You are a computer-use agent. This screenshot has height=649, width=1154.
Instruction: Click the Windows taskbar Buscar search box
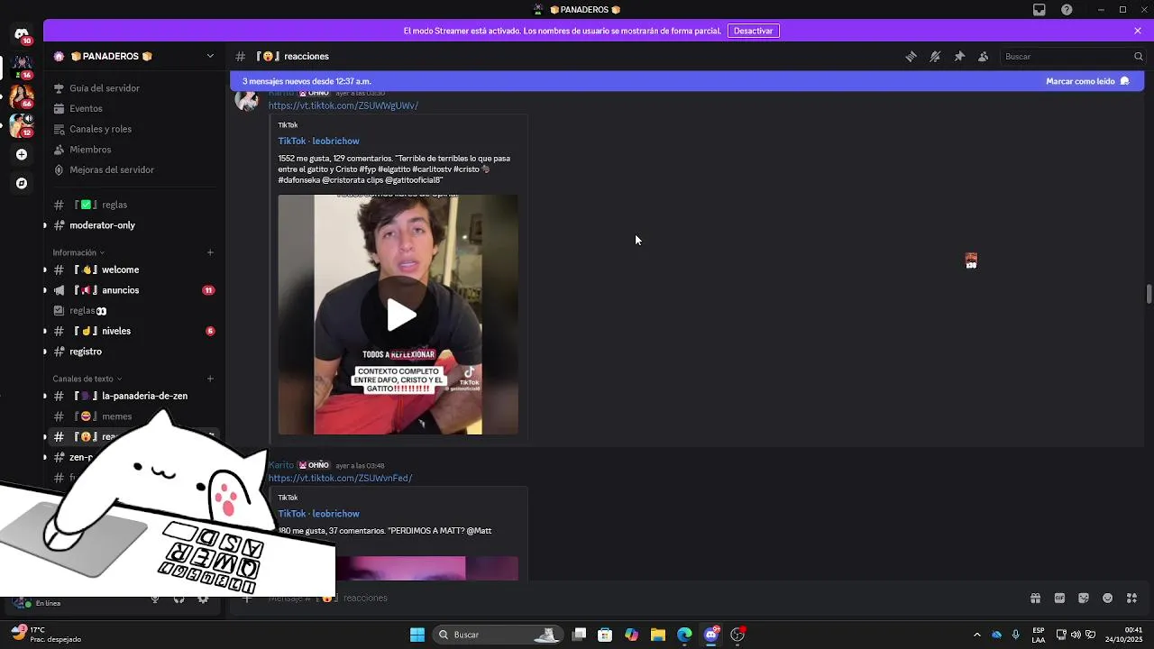point(498,635)
